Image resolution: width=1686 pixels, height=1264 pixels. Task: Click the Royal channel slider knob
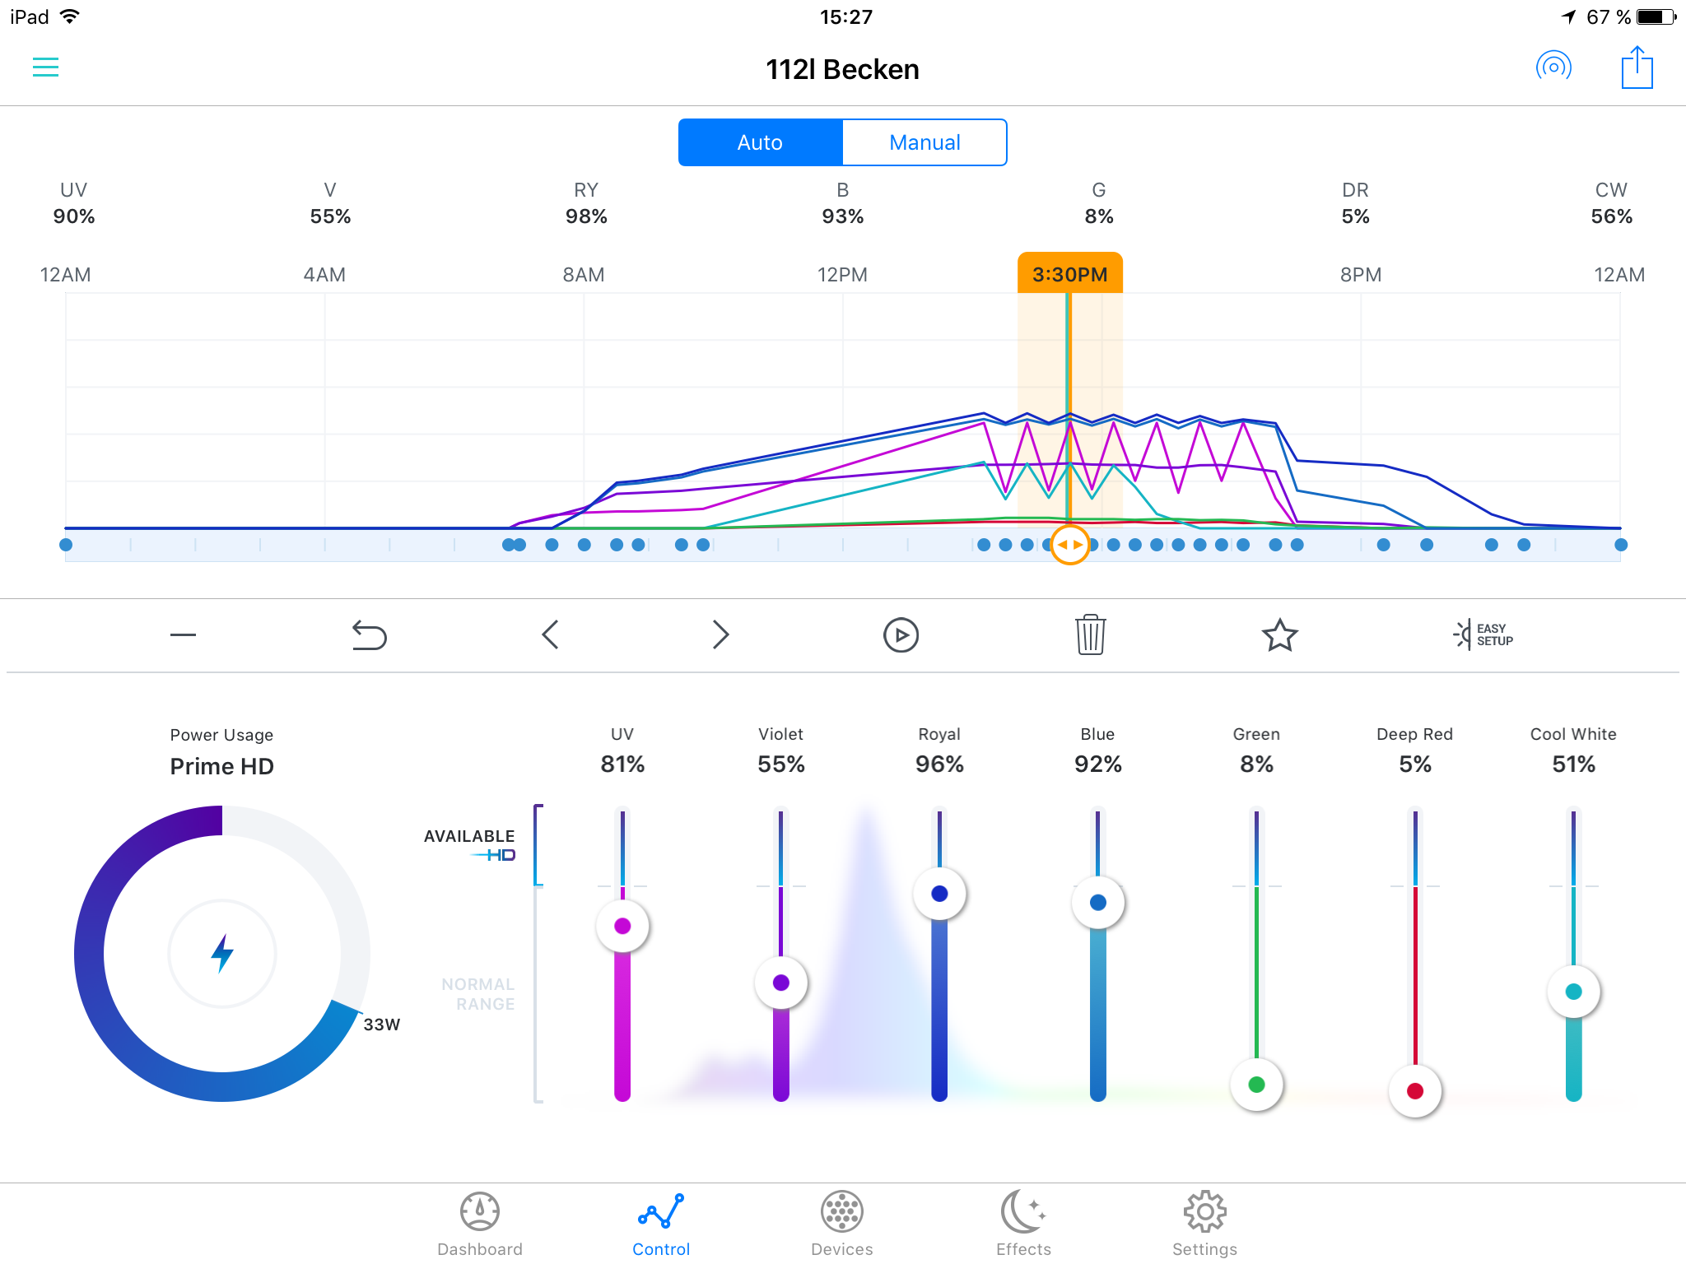pos(939,894)
